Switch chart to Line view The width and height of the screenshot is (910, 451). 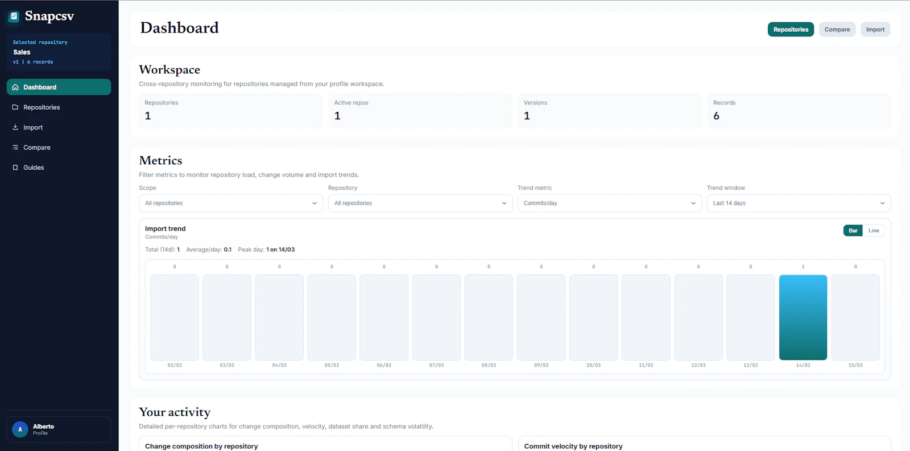[874, 231]
